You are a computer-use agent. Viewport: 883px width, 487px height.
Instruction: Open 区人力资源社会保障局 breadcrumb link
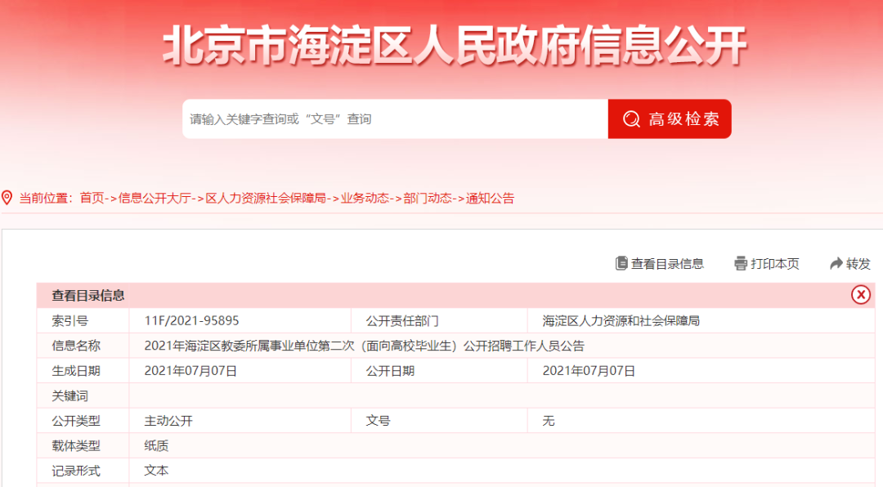click(266, 199)
